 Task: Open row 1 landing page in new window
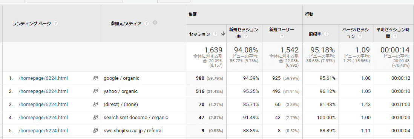(x=95, y=78)
